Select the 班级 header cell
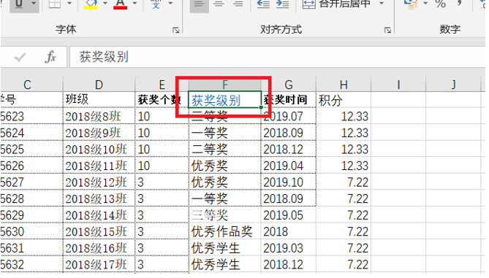The width and height of the screenshot is (489, 278). (x=99, y=100)
